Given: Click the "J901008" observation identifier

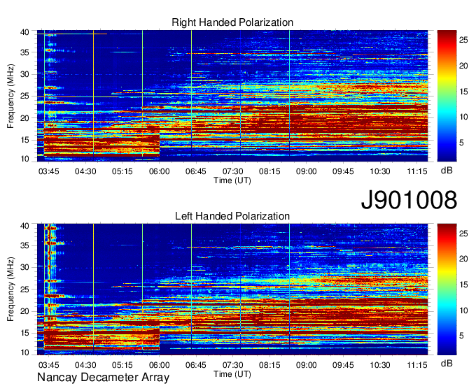Looking at the screenshot, I should coord(409,200).
